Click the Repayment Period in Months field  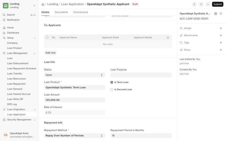pyautogui.click(x=141, y=136)
